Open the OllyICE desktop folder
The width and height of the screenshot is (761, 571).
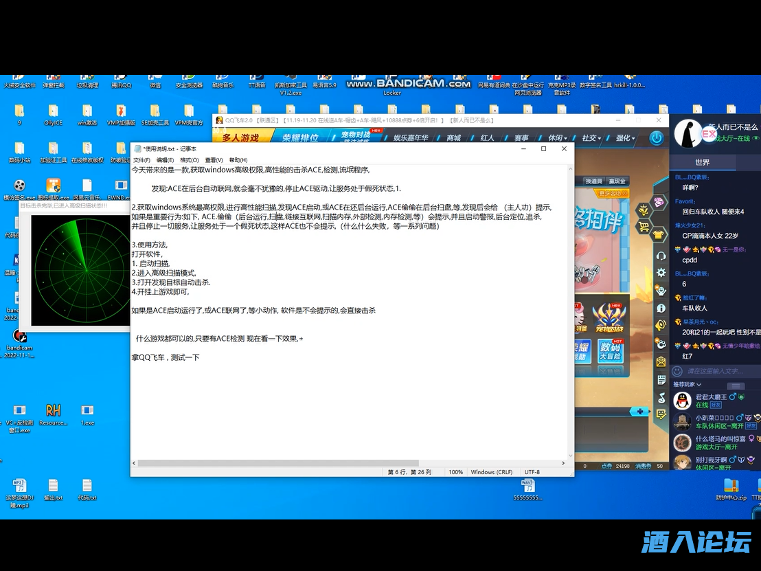click(x=53, y=114)
